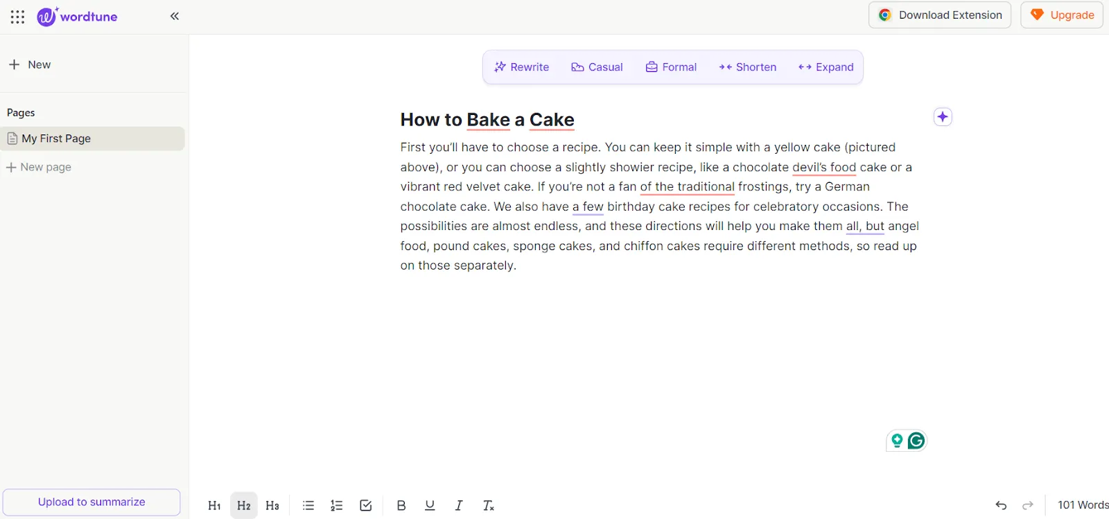Undo the last action

click(1001, 505)
